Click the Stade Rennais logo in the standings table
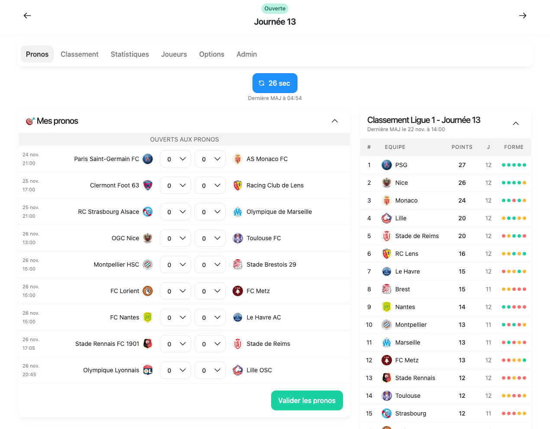Screen dimensions: 550x429 (387, 378)
